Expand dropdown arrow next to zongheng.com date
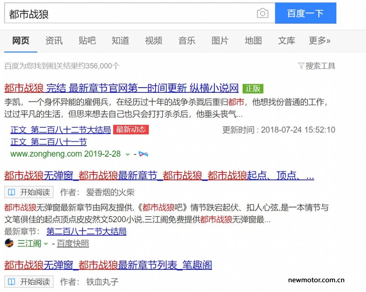 pyautogui.click(x=127, y=154)
